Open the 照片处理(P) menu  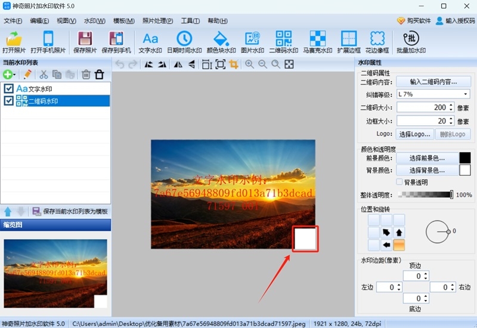pos(157,21)
